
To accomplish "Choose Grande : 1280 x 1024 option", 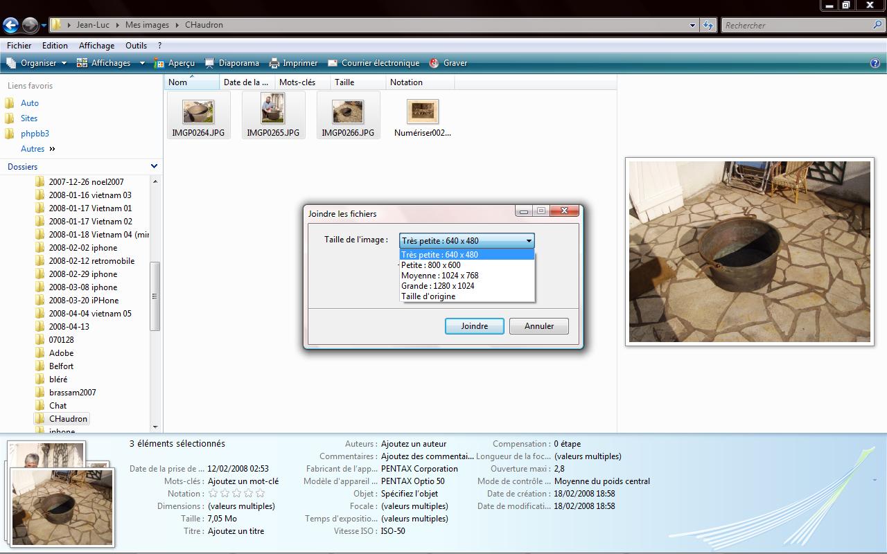I will [467, 286].
